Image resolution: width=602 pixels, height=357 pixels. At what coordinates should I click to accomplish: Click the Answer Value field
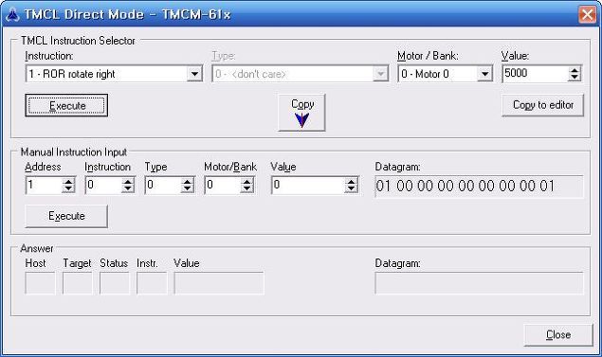[219, 283]
